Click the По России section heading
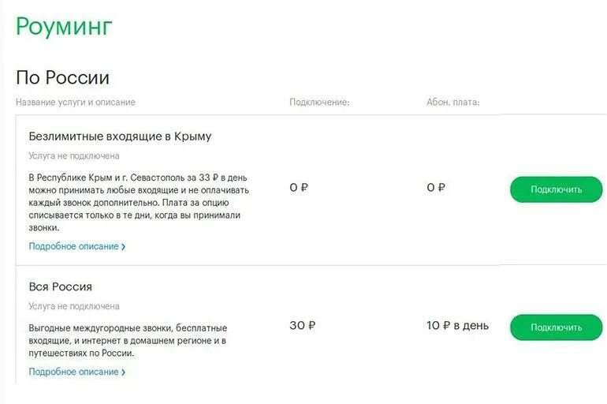 tap(63, 77)
